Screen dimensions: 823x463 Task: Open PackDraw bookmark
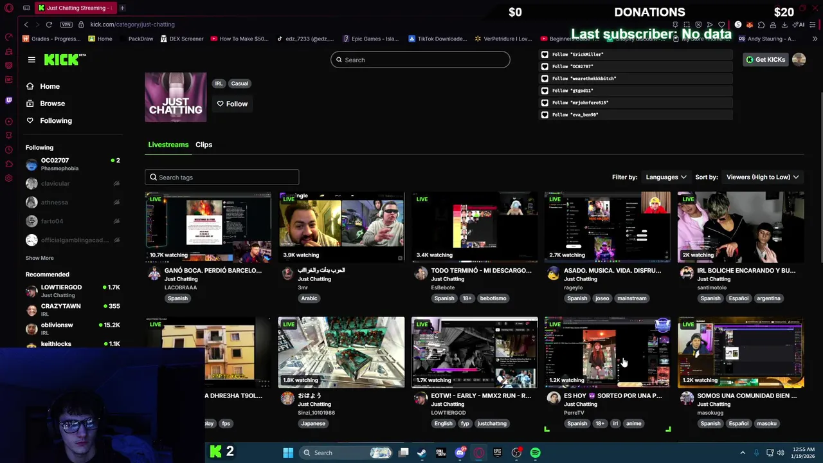coord(136,39)
